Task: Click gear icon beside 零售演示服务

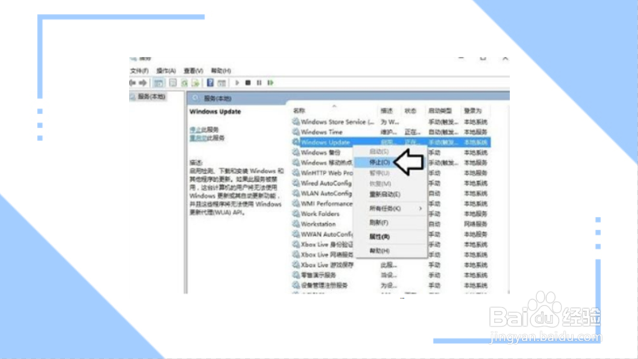Action: [x=296, y=275]
